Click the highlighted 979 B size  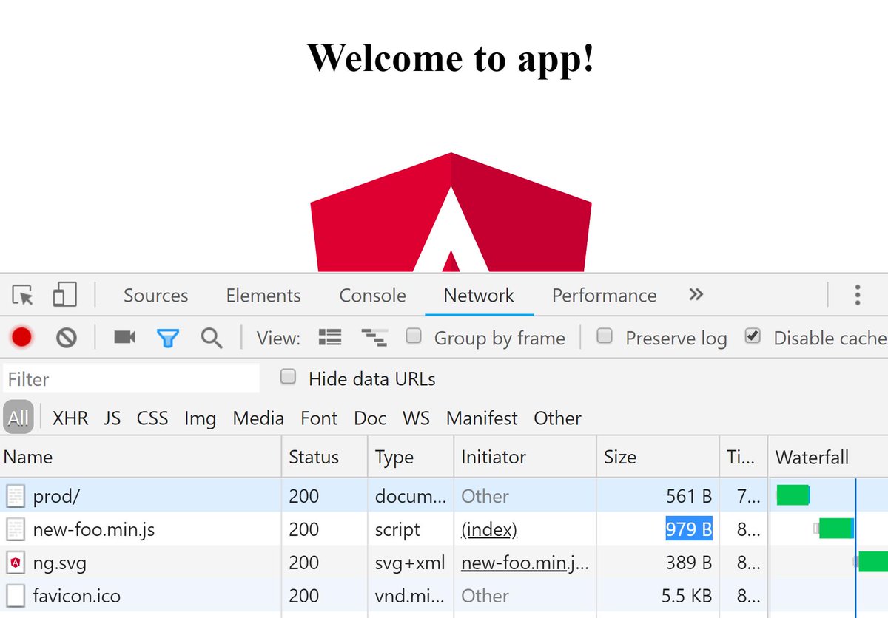pyautogui.click(x=689, y=529)
